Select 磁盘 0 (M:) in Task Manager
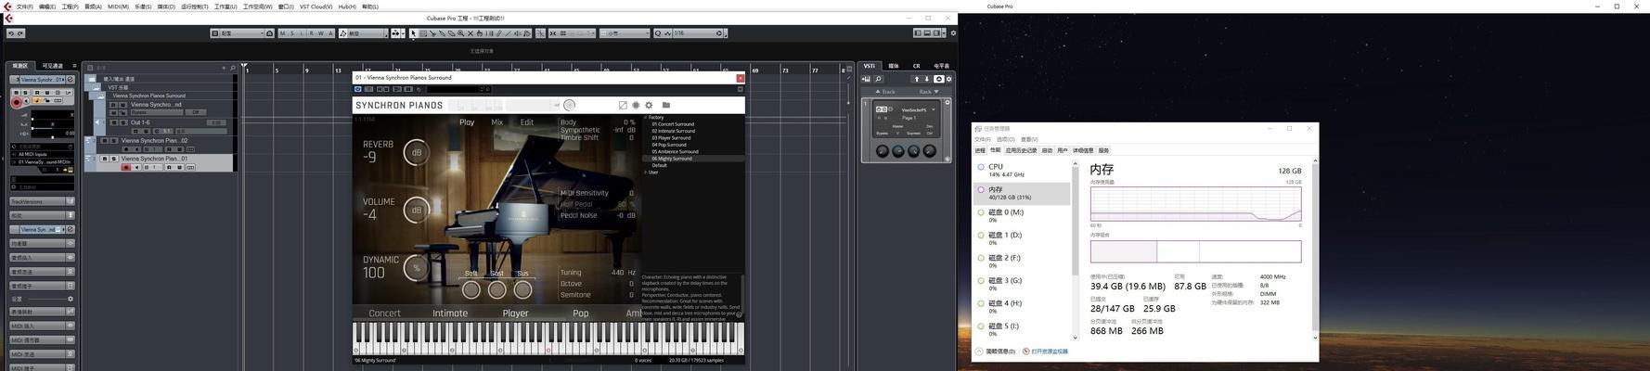 point(1021,215)
